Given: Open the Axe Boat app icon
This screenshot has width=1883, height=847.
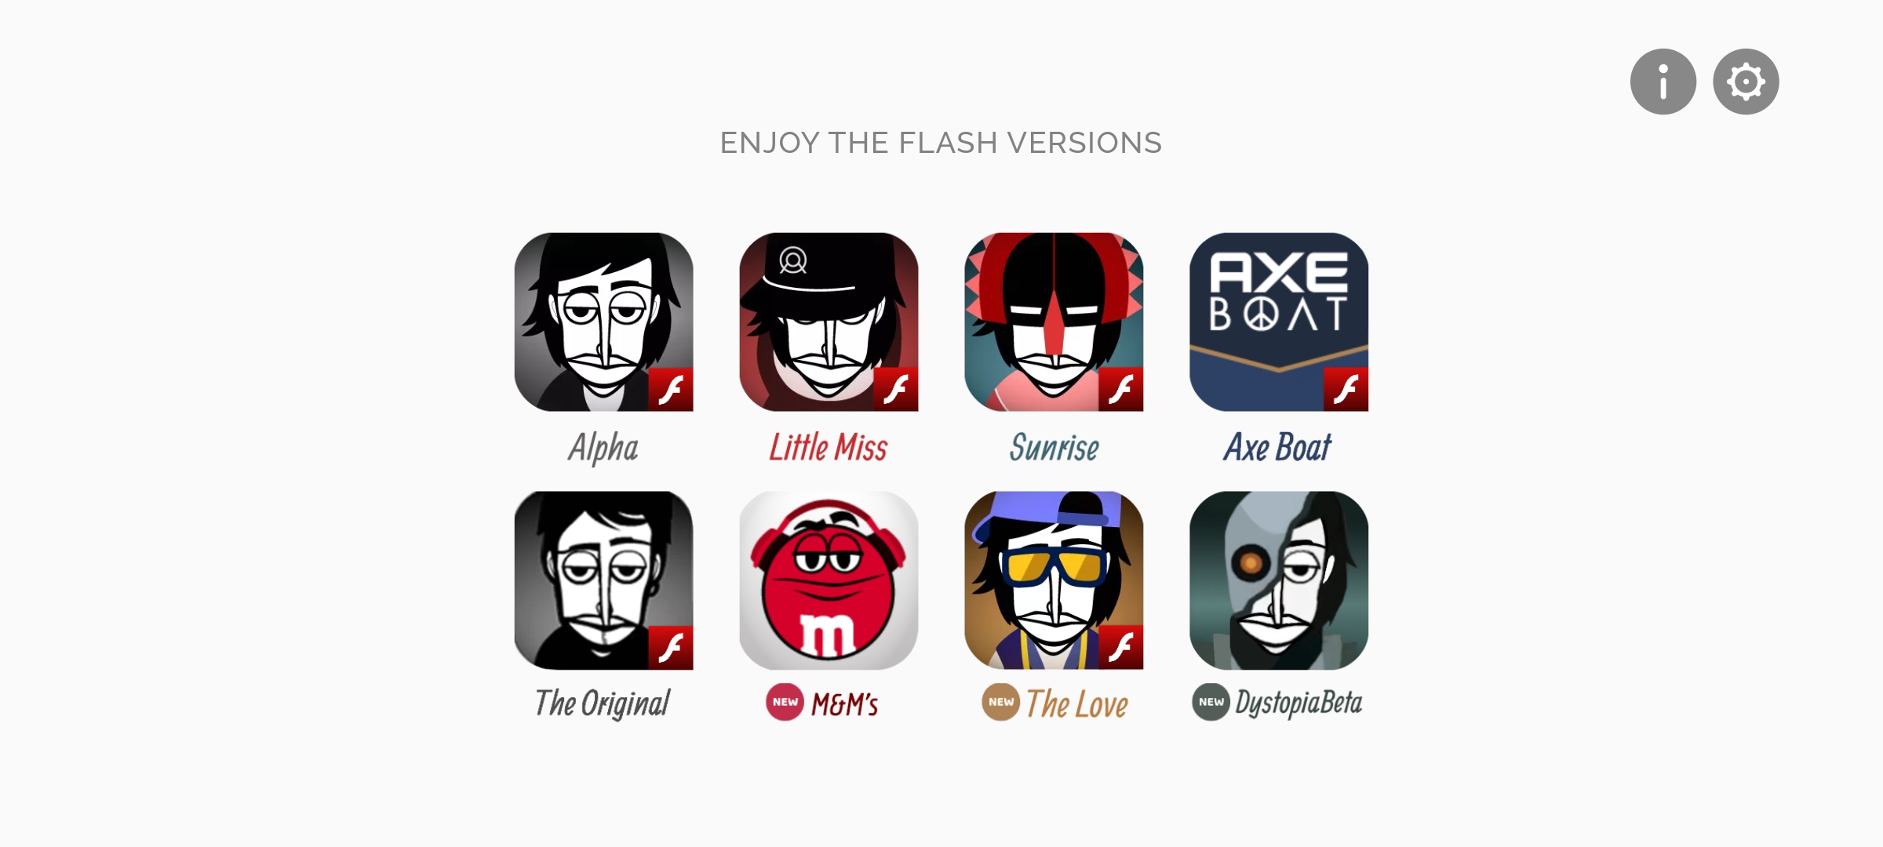Looking at the screenshot, I should tap(1279, 322).
